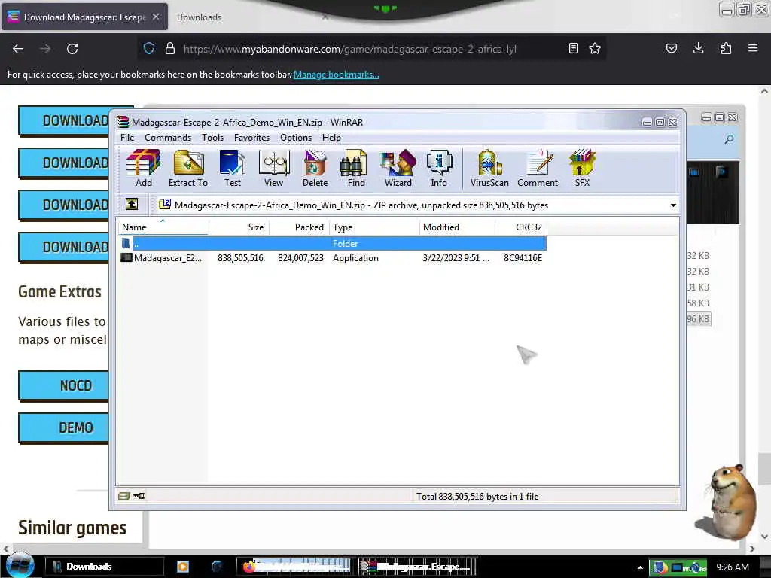The height and width of the screenshot is (578, 771).
Task: Open the Tools menu
Action: pyautogui.click(x=212, y=138)
